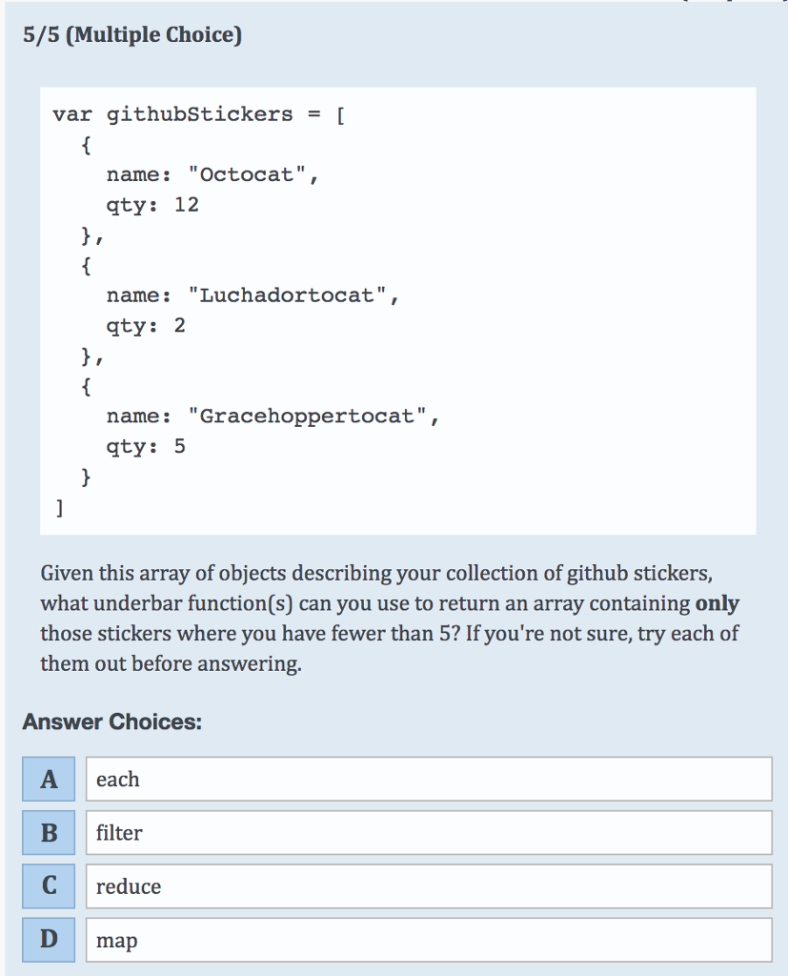Click the githubStickers variable name in code
The width and height of the screenshot is (788, 976).
click(200, 115)
